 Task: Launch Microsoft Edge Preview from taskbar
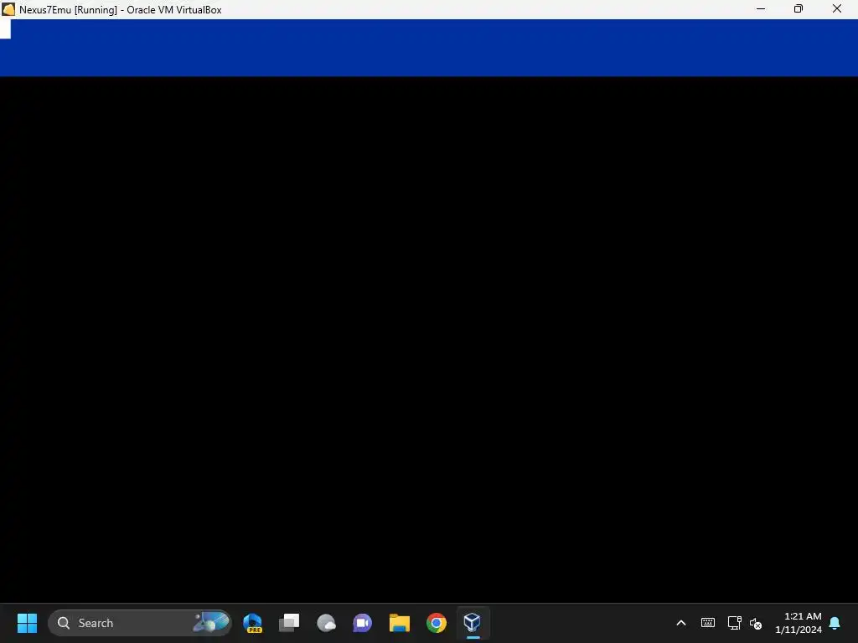coord(253,623)
